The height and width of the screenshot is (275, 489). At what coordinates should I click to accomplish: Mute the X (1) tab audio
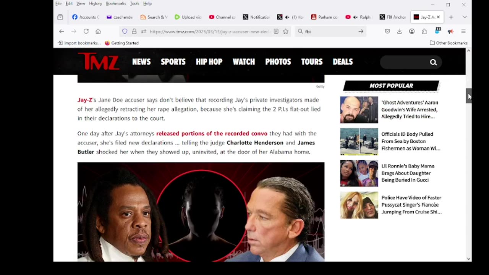point(287,17)
